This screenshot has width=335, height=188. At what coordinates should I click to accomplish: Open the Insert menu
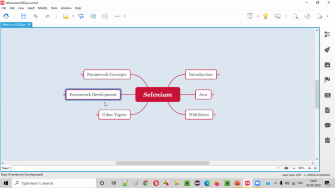click(31, 8)
